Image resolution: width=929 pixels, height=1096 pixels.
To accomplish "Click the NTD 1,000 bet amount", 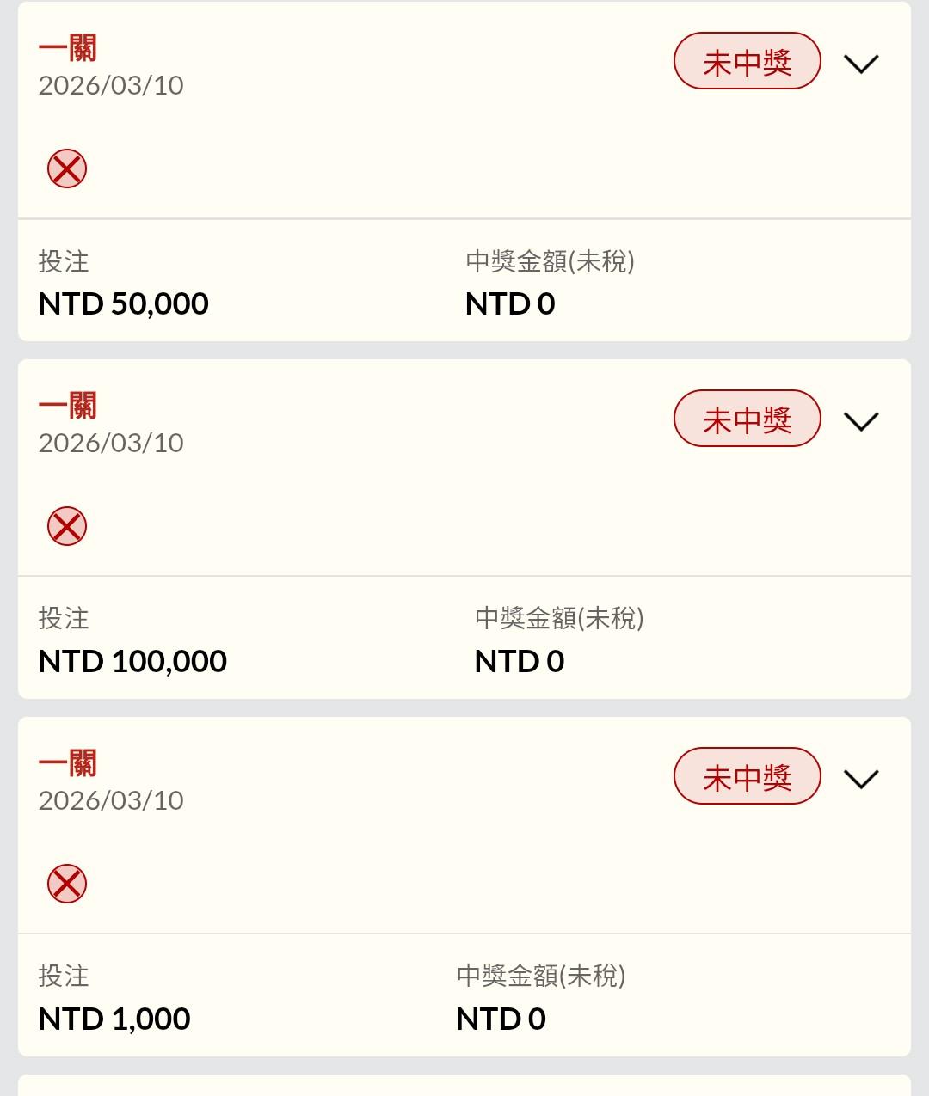I will coord(114,1019).
